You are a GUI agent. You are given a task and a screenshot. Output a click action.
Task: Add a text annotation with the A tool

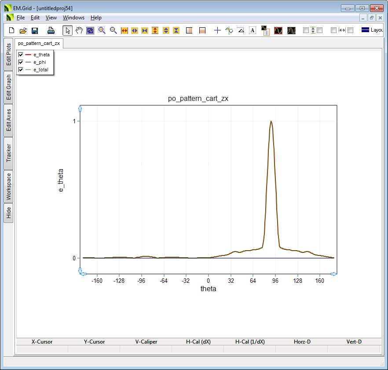(253, 30)
